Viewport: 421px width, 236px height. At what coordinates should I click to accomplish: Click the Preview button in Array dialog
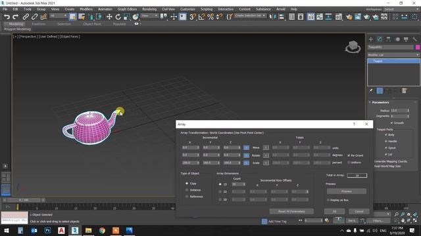[x=347, y=191]
